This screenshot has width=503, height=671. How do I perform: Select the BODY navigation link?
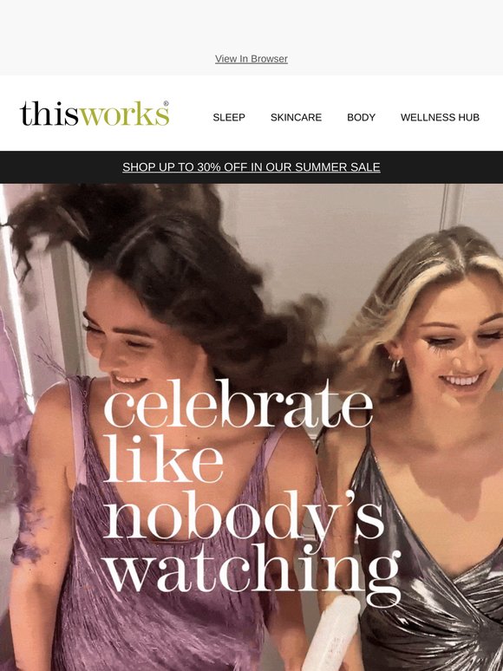point(361,117)
